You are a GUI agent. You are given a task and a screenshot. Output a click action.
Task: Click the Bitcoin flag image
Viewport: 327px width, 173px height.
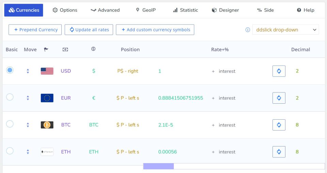pyautogui.click(x=47, y=125)
